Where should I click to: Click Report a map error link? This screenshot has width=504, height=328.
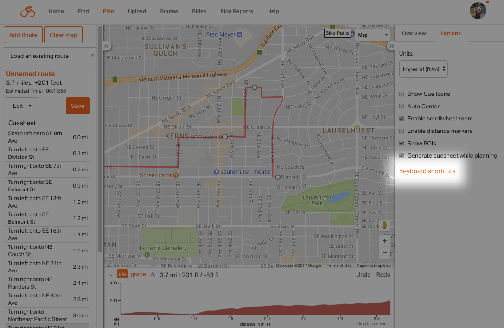pyautogui.click(x=375, y=265)
